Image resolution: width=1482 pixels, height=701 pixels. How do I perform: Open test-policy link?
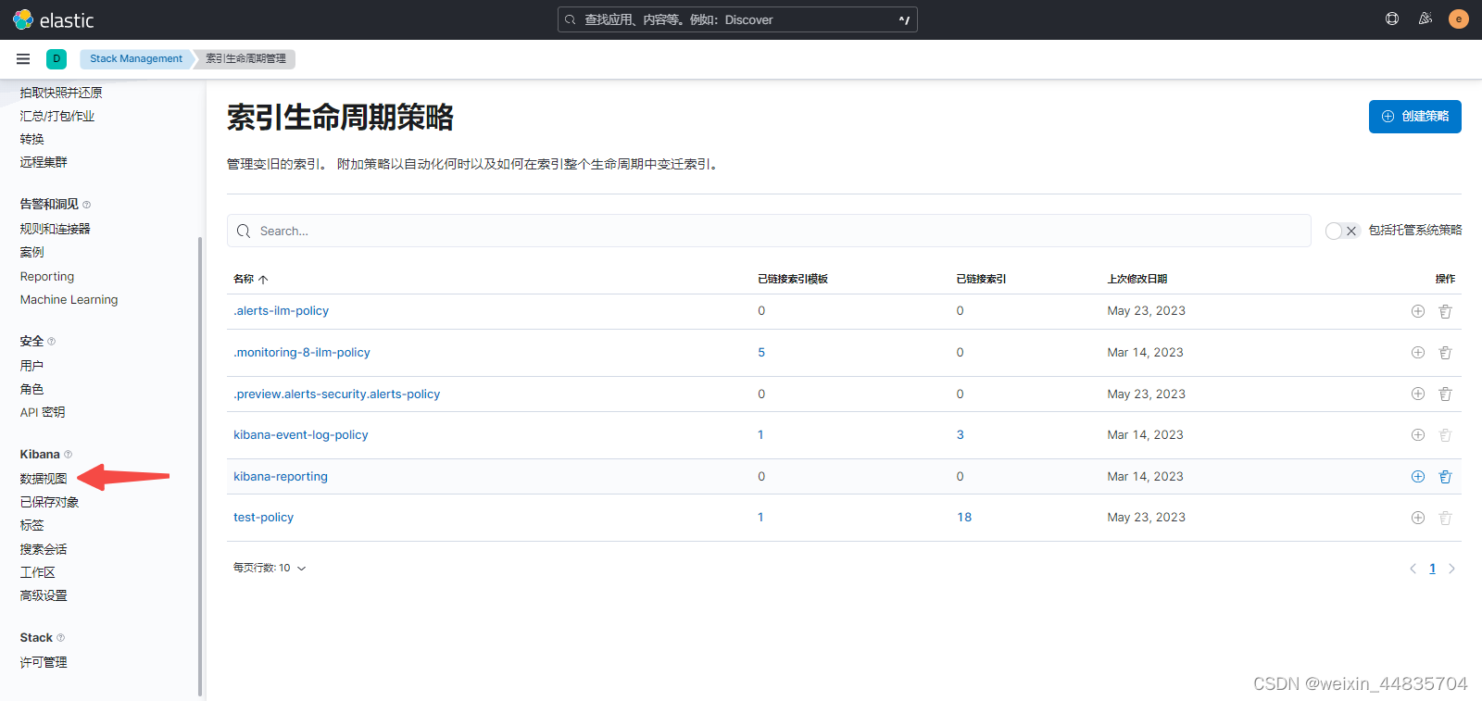pyautogui.click(x=263, y=518)
